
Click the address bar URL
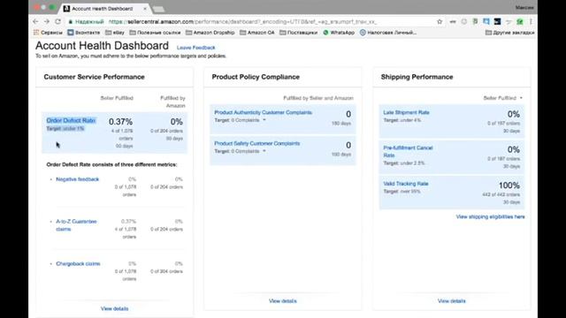[x=242, y=21]
